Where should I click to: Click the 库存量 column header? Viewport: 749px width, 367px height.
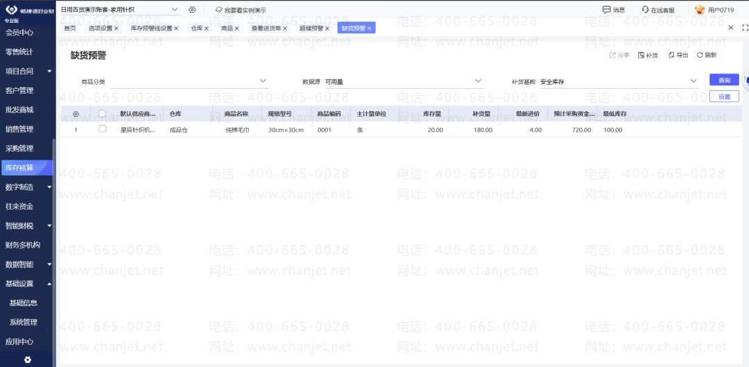[432, 114]
